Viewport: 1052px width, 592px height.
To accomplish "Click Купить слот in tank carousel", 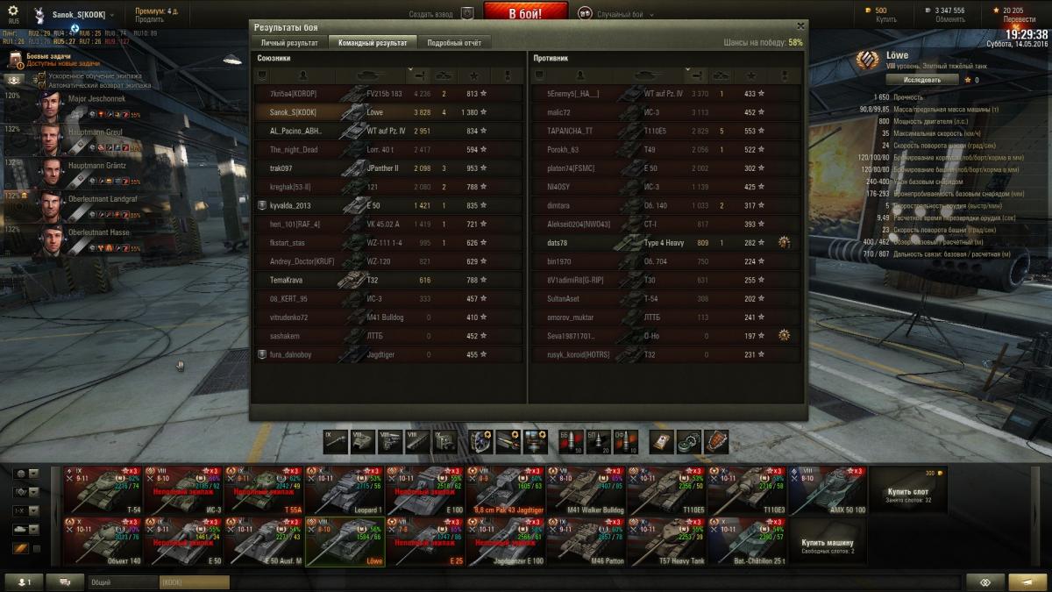I will [x=910, y=491].
